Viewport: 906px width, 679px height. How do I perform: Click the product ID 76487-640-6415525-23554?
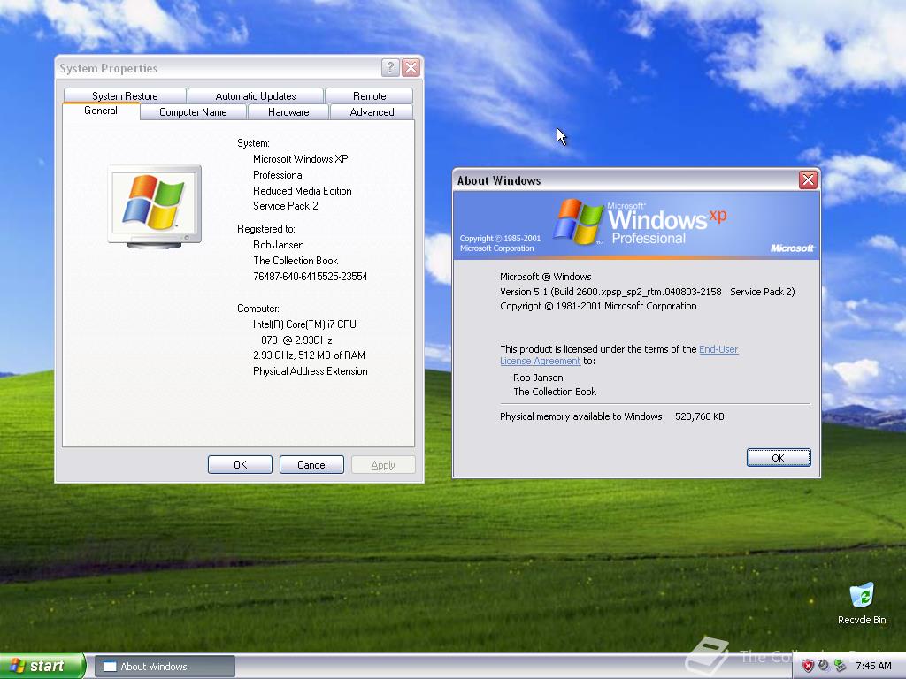click(x=311, y=277)
